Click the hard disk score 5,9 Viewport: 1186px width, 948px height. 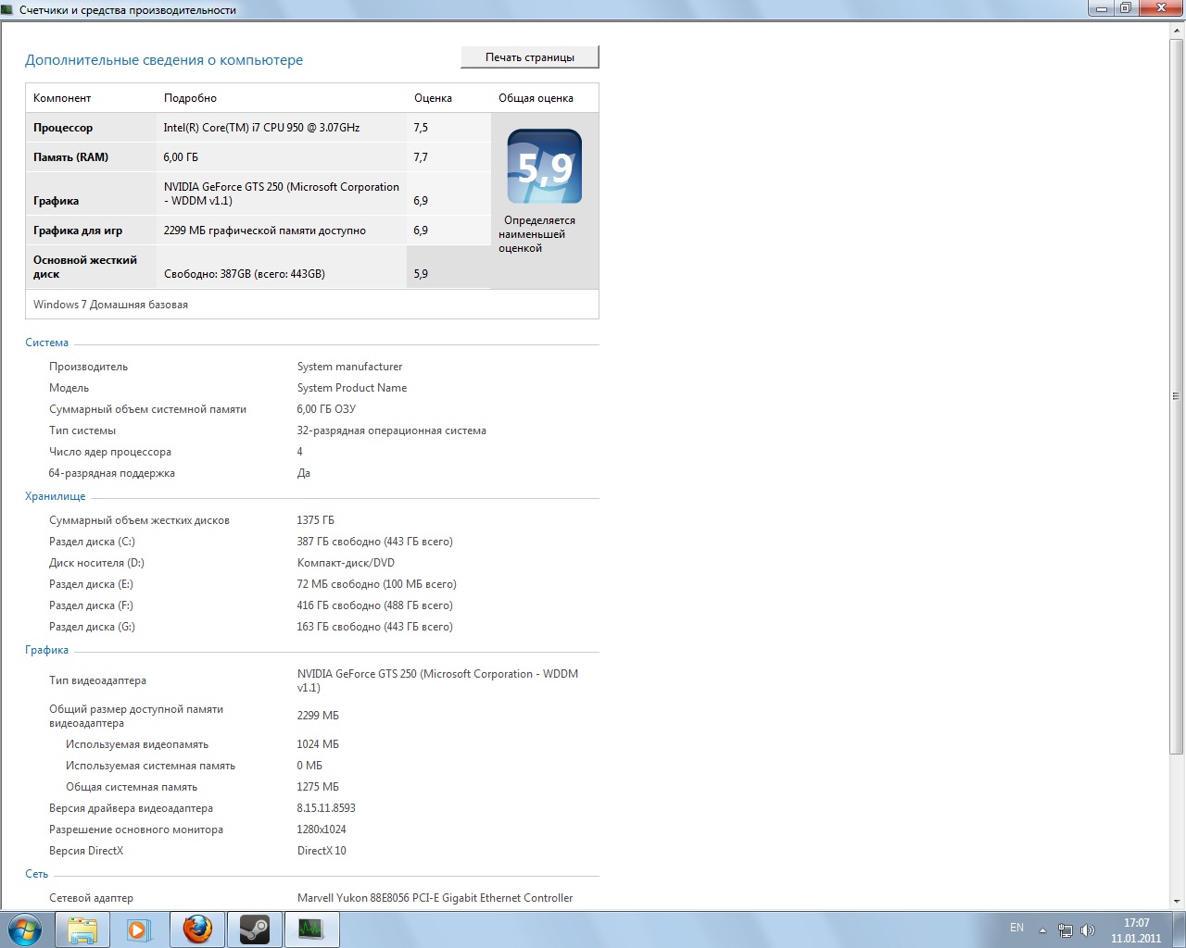(x=421, y=274)
